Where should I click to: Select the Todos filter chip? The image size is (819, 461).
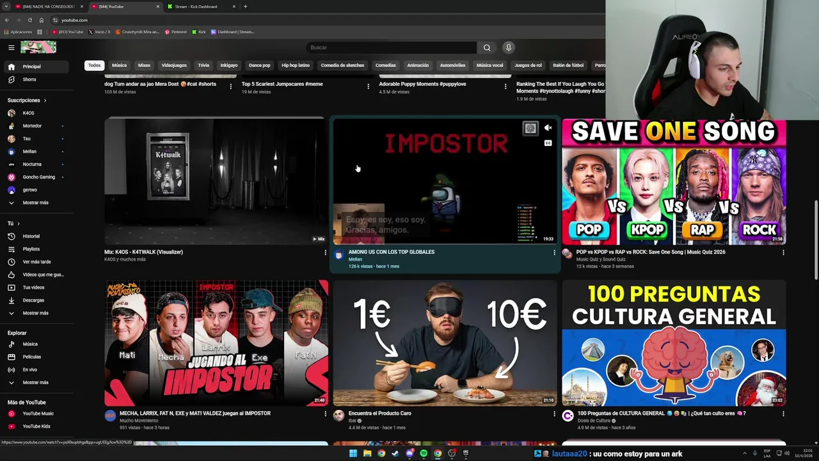[94, 65]
